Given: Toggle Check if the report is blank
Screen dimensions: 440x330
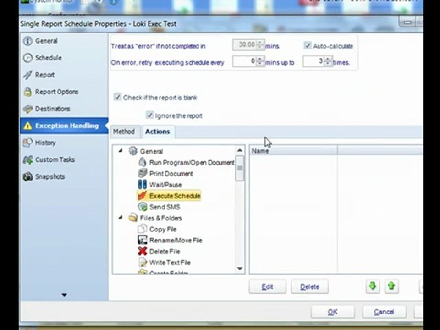Looking at the screenshot, I should coord(117,97).
